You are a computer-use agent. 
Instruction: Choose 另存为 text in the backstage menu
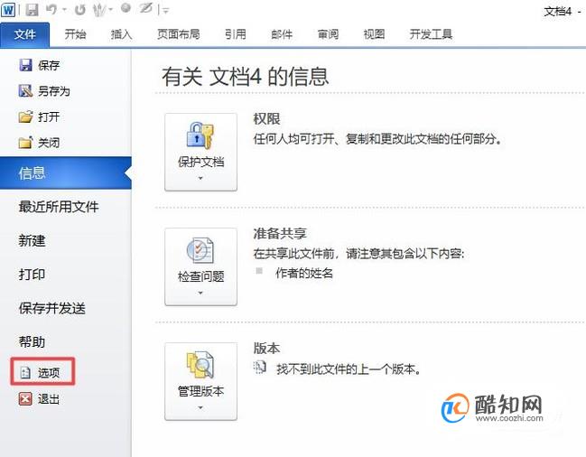(54, 91)
